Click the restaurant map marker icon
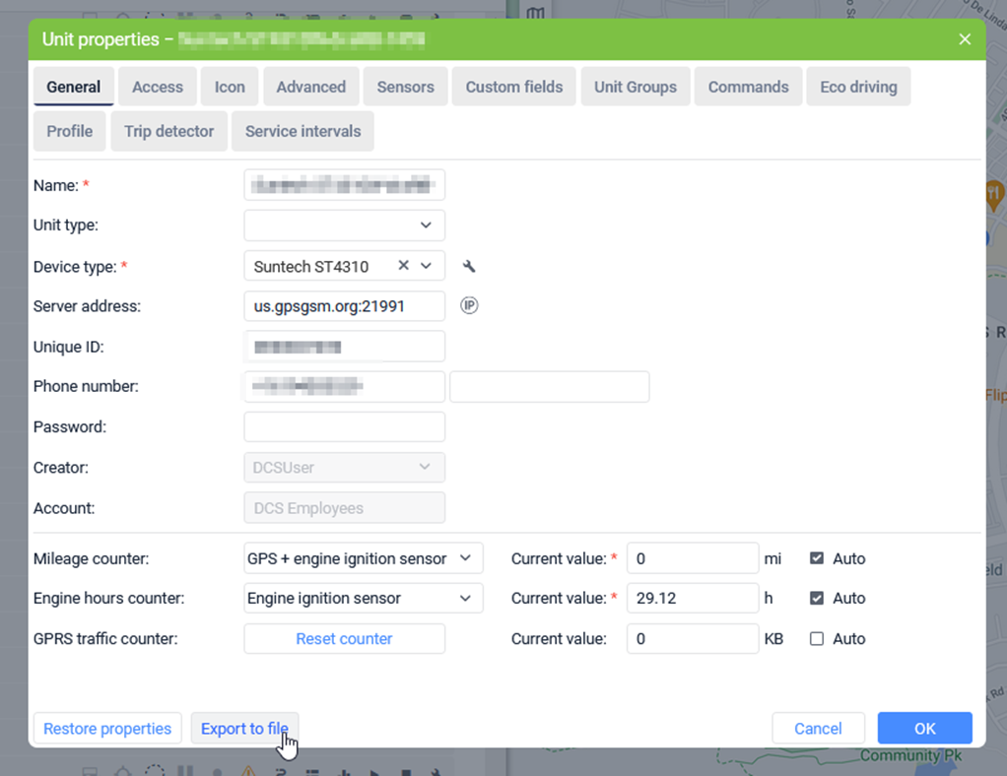This screenshot has height=776, width=1007. click(x=994, y=194)
